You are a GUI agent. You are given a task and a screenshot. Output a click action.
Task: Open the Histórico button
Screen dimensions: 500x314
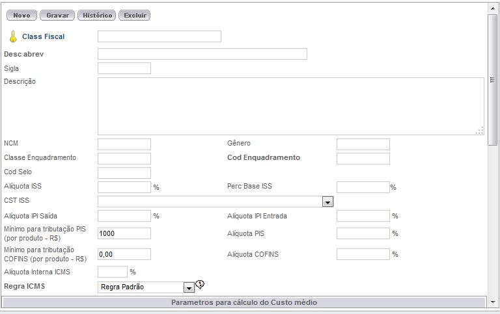pos(96,16)
